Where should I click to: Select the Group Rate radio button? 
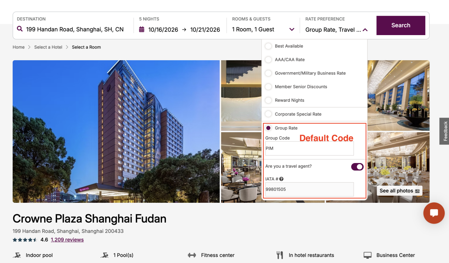[x=269, y=128]
